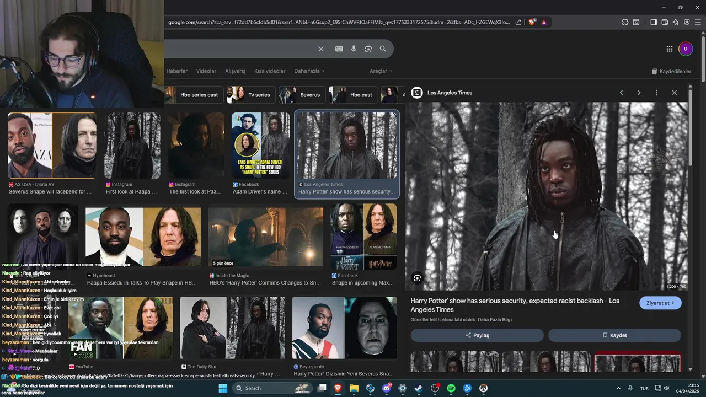Image resolution: width=706 pixels, height=397 pixels.
Task: Open Hypebeast Paapa Essiedu in Talks result
Action: 143,238
